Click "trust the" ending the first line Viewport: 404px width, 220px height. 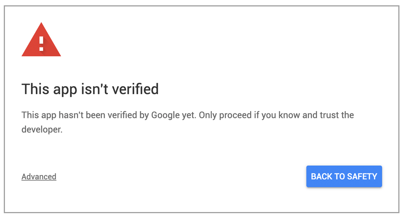(337, 115)
